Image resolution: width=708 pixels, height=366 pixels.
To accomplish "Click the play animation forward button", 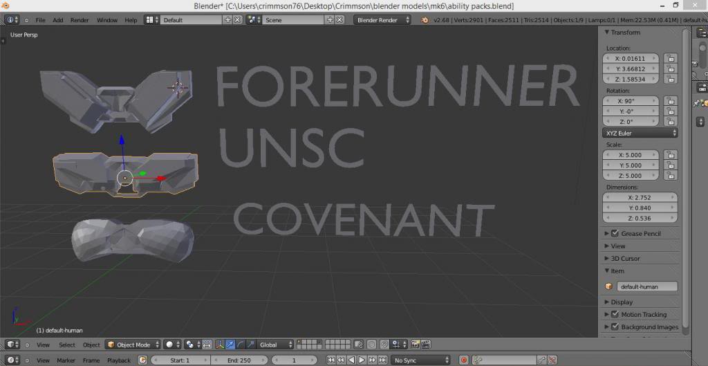I will [362, 360].
